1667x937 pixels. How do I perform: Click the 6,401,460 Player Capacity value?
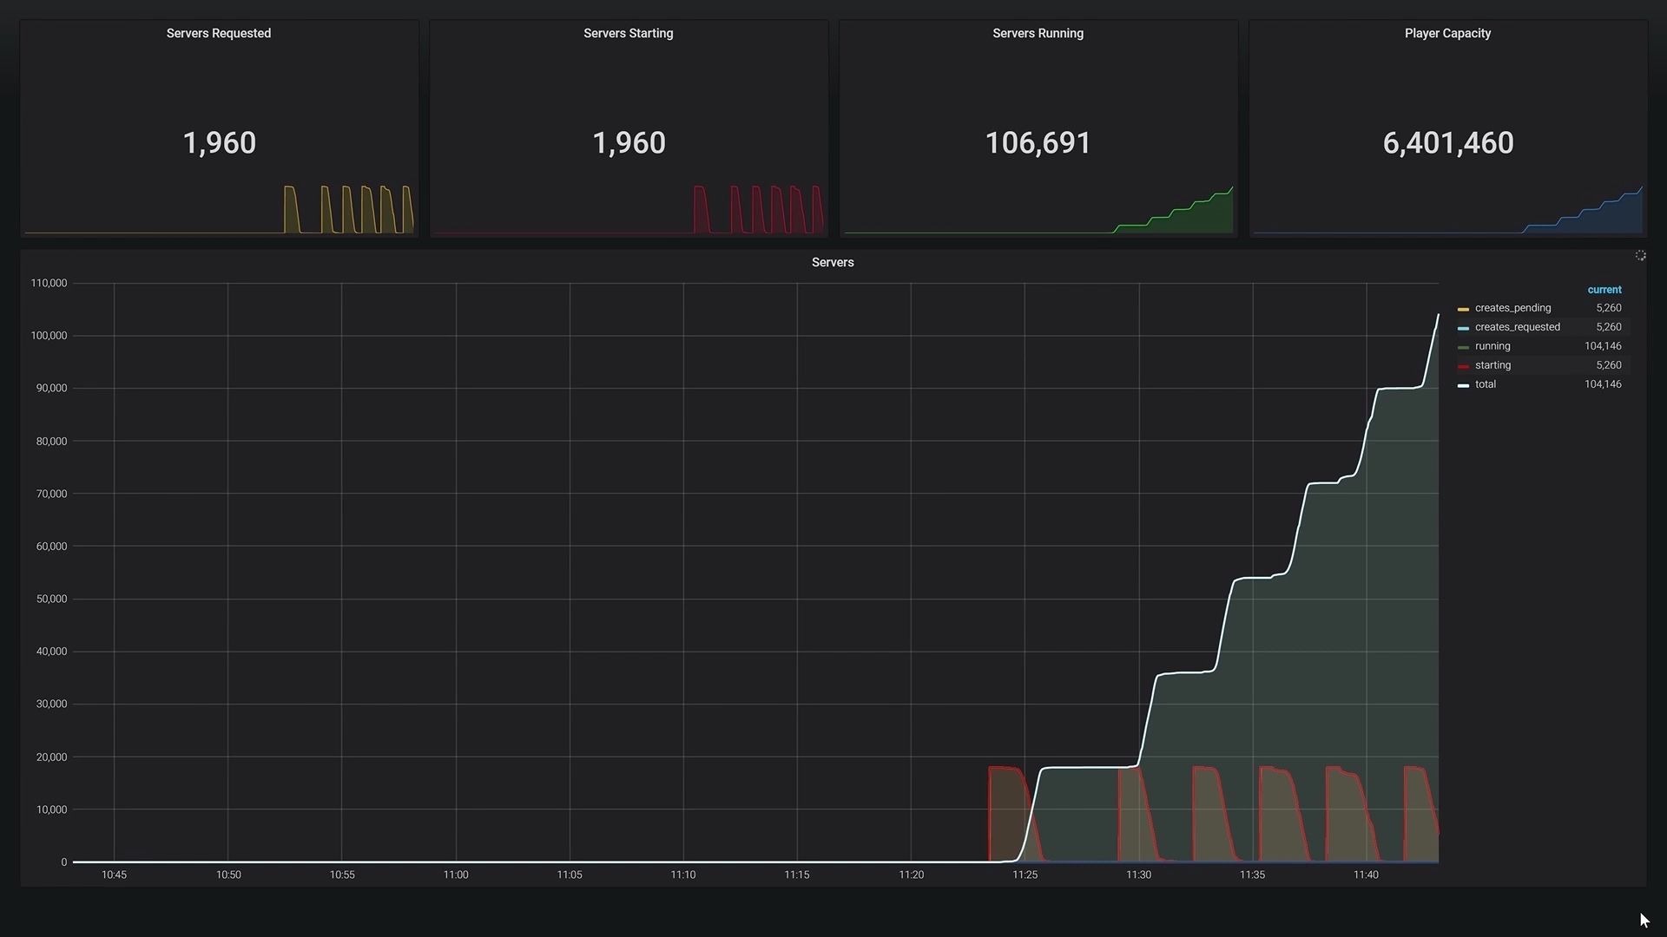pyautogui.click(x=1448, y=143)
